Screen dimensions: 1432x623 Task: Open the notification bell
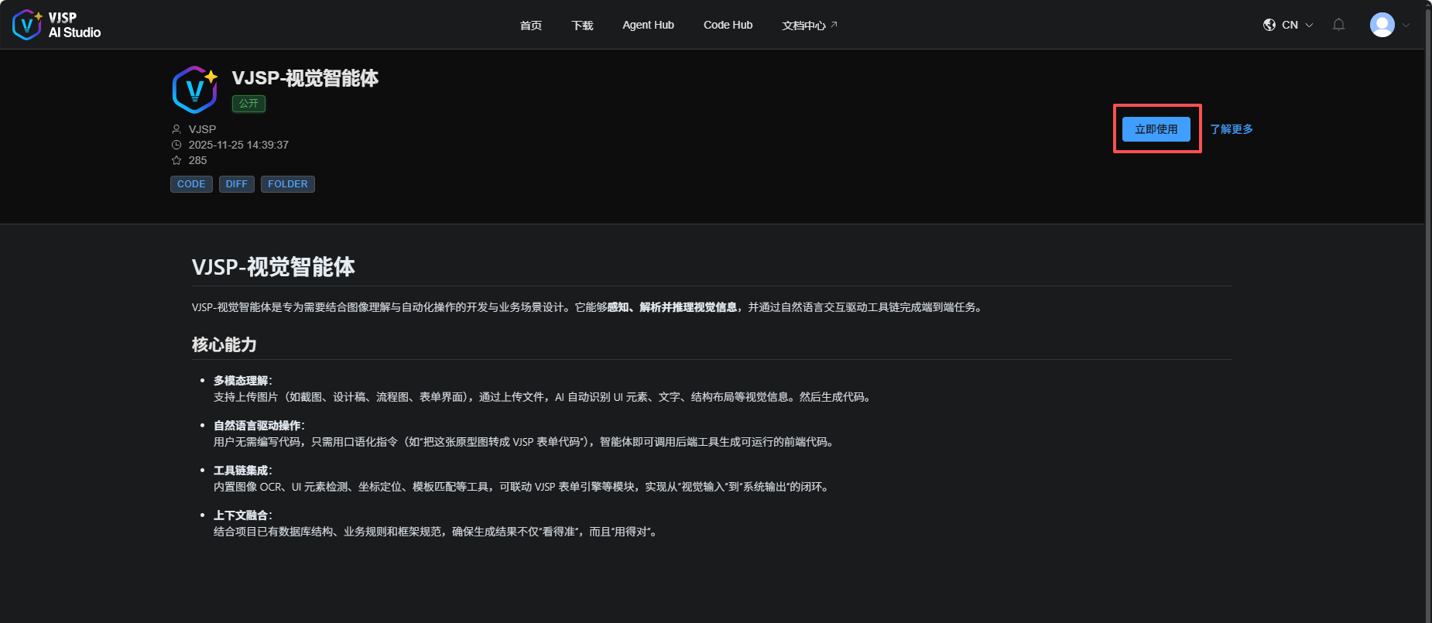1338,25
